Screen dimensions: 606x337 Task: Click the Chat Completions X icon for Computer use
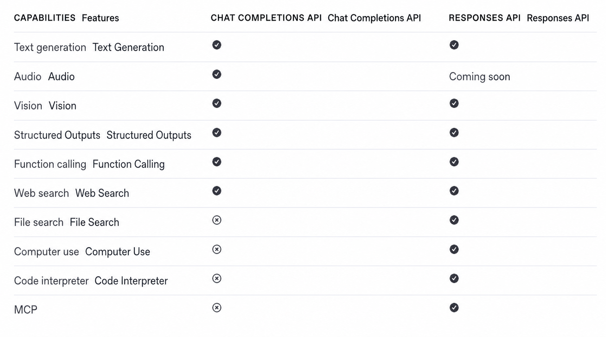click(217, 249)
